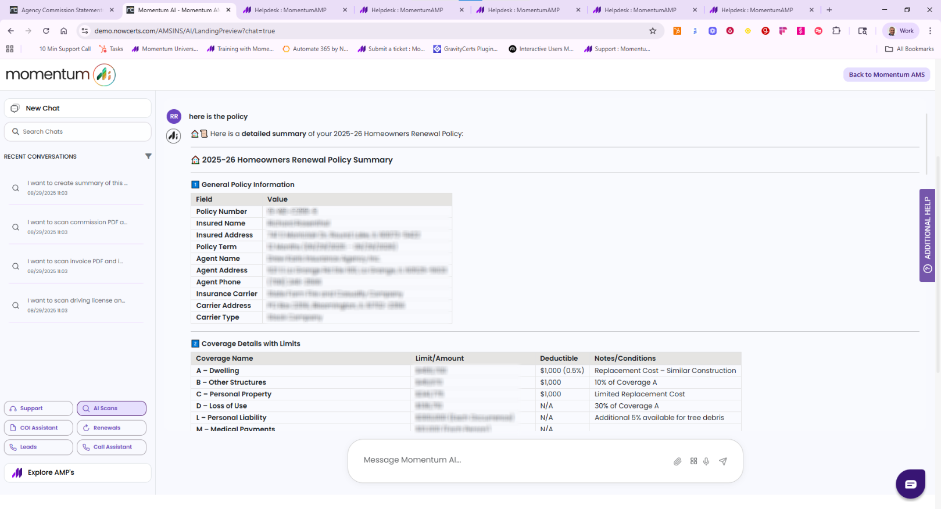Select 'A – Dwelling' coverage row

point(466,371)
